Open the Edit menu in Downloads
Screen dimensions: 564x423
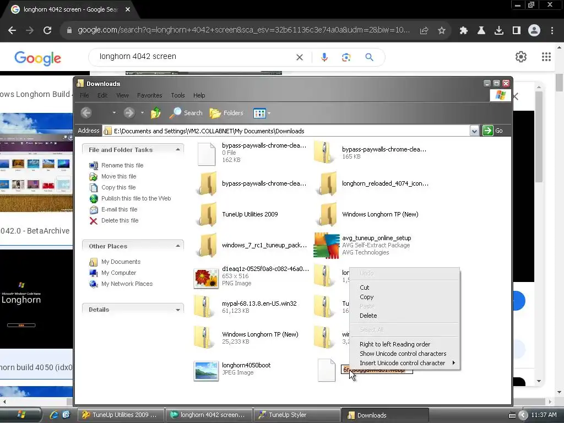[102, 95]
